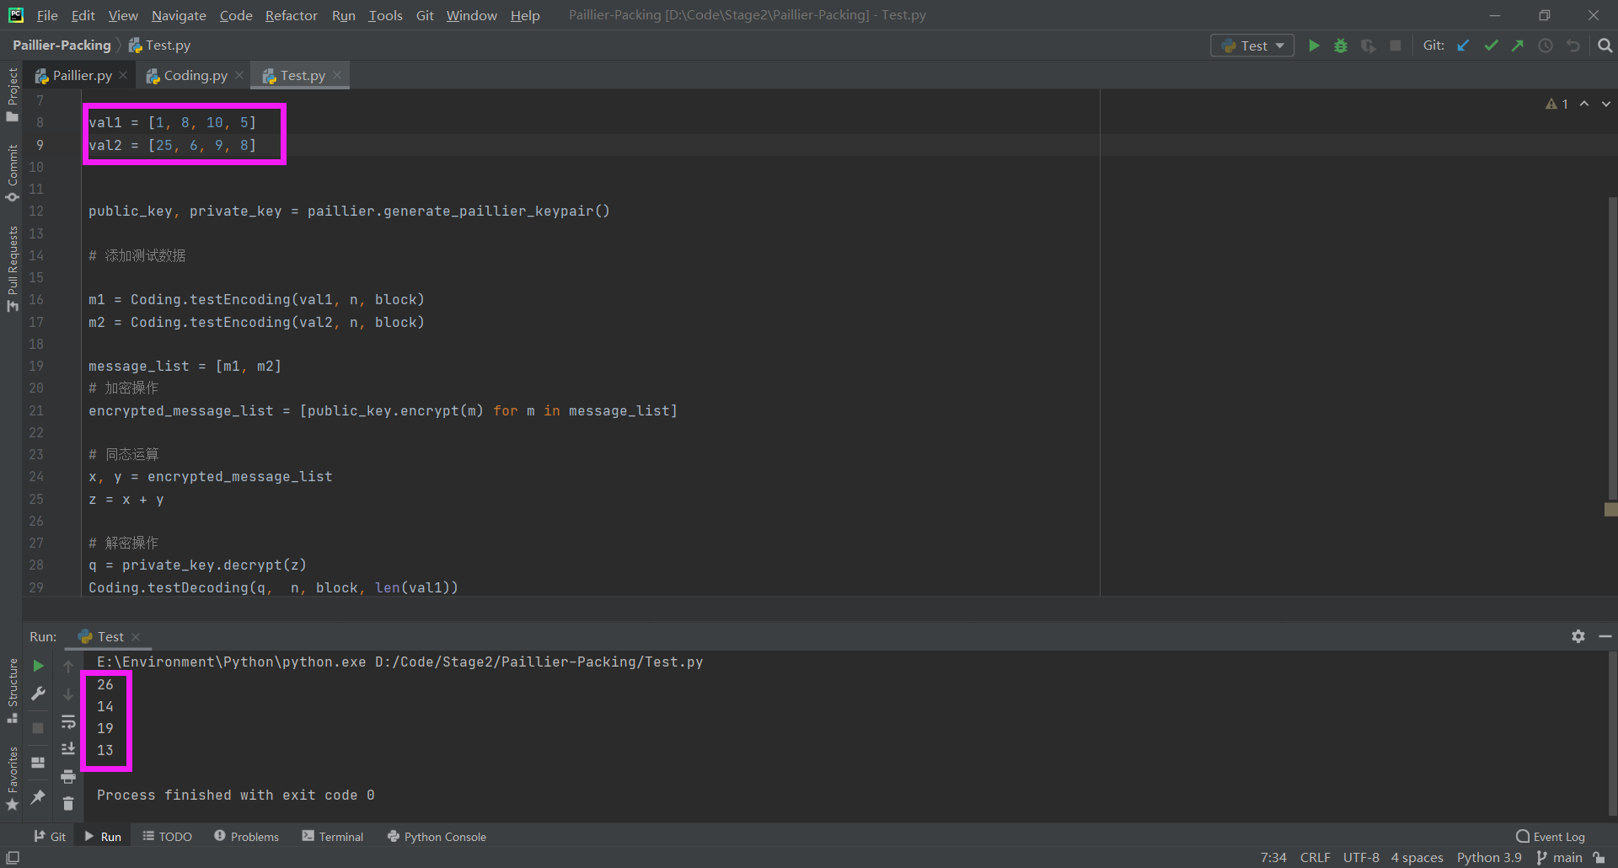Open Search Everywhere magnifier icon
1618x868 pixels.
pos(1605,46)
